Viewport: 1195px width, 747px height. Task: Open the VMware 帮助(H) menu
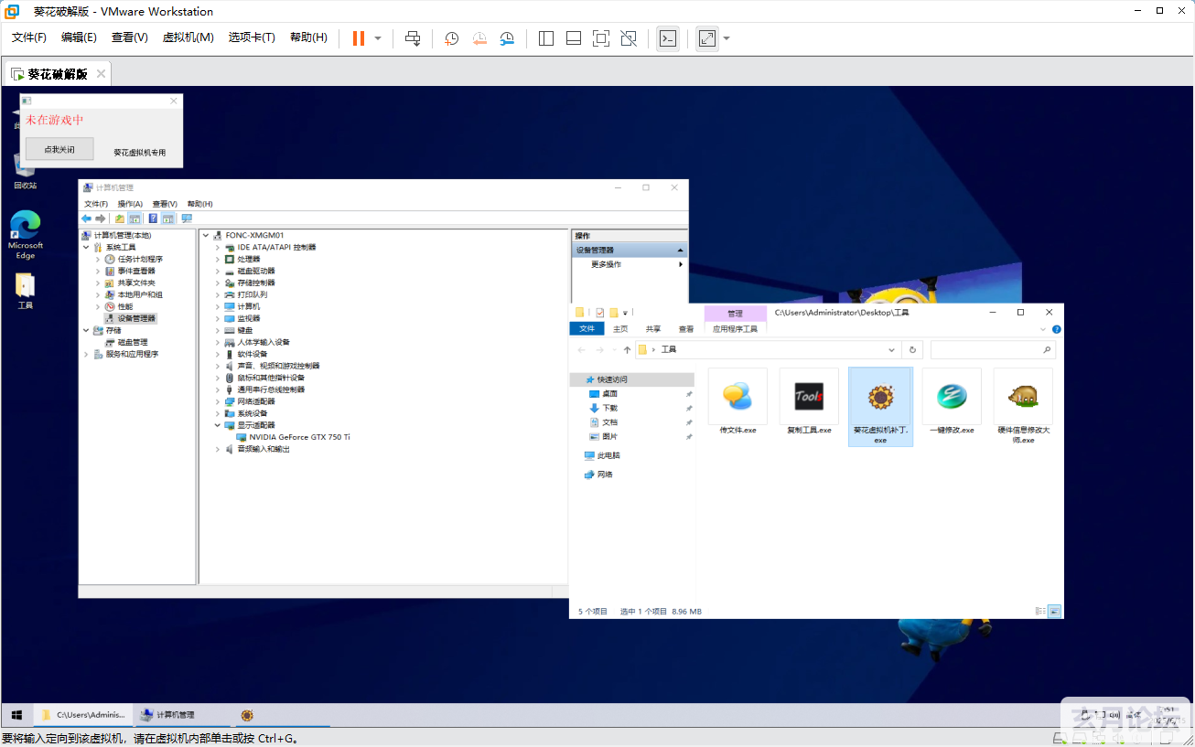pyautogui.click(x=308, y=37)
